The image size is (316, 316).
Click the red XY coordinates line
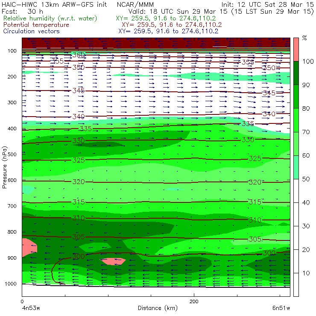point(172,25)
